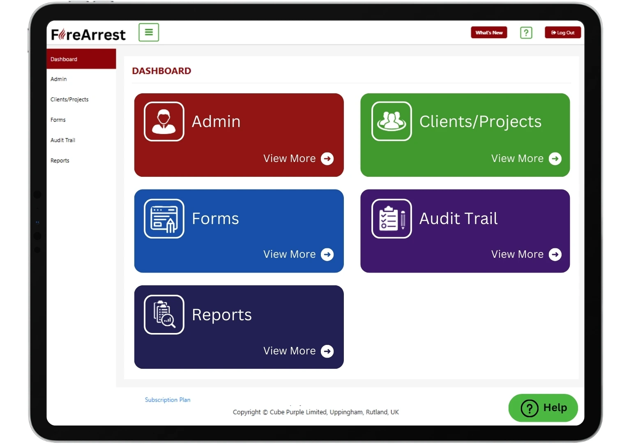Click the Clients/Projects group icon
The image size is (631, 444).
click(x=391, y=121)
